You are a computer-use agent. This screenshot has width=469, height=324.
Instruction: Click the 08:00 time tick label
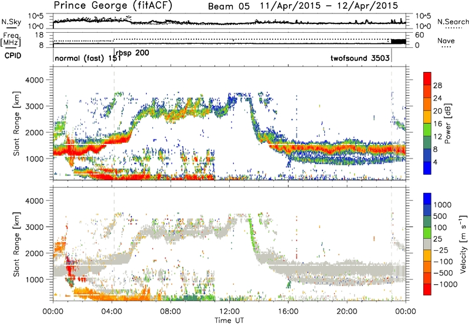tap(171, 312)
